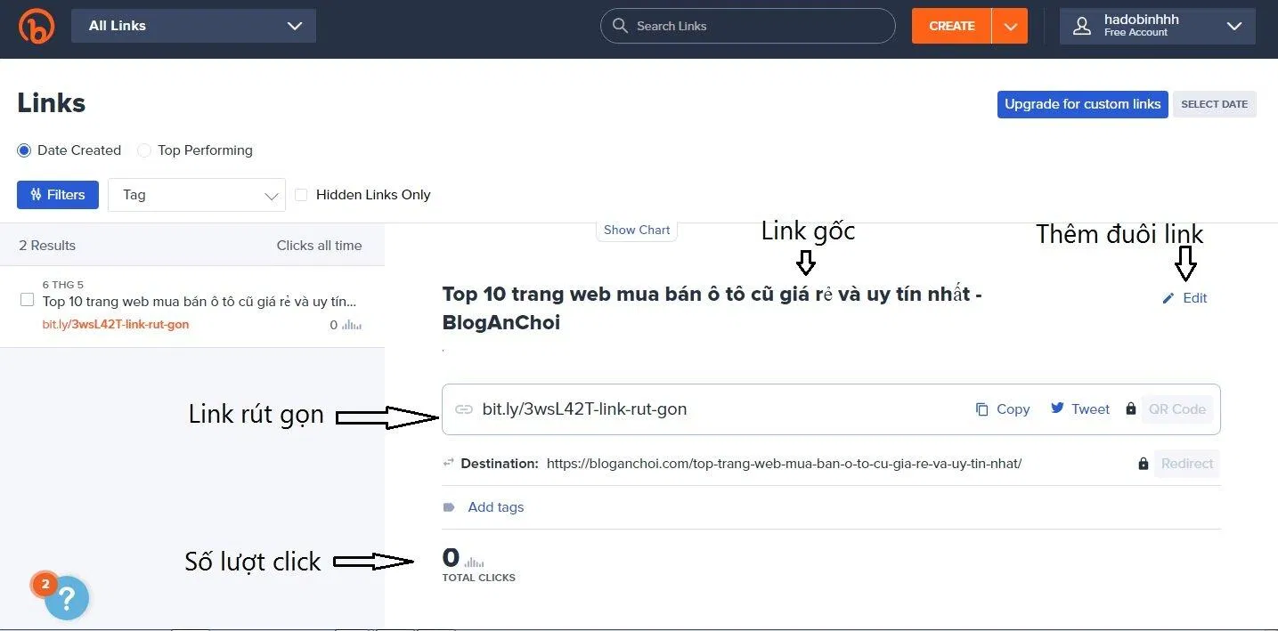Open the bloganchoi.com destination link
The image size is (1278, 631).
(x=784, y=463)
